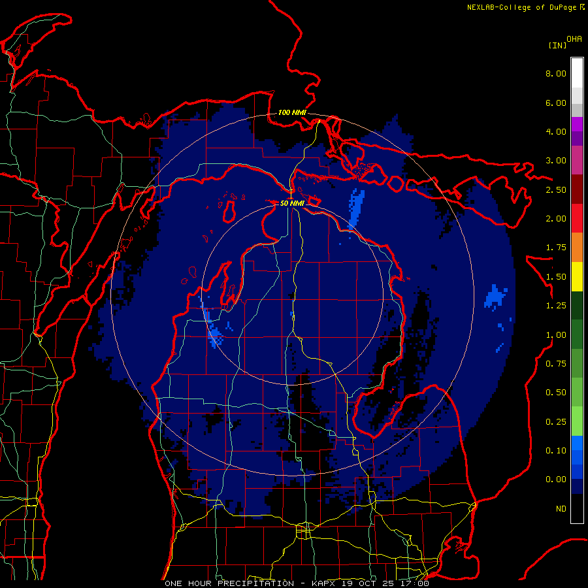Pick the yellow swatch beside 1.50
This screenshot has width=588, height=588.
[x=577, y=276]
